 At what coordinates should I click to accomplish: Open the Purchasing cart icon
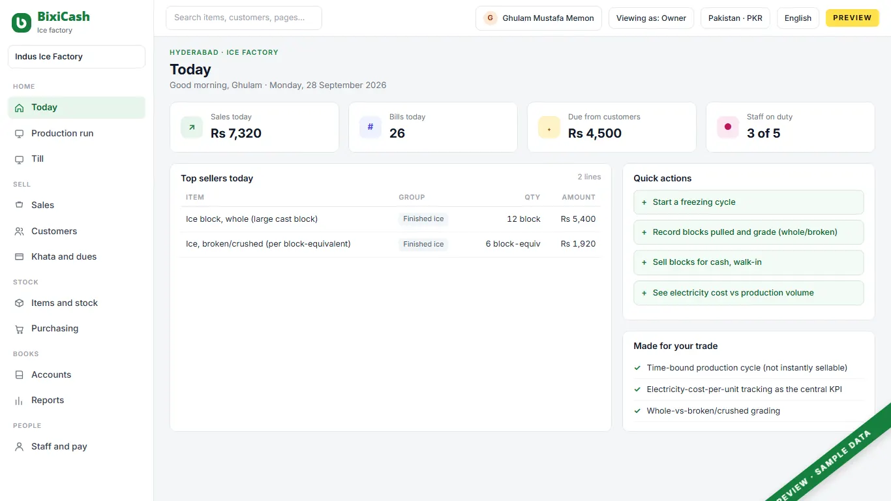(x=19, y=329)
